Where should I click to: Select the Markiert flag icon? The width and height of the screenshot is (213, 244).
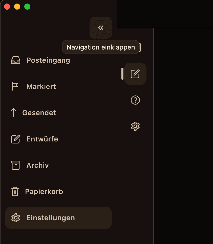pyautogui.click(x=15, y=86)
